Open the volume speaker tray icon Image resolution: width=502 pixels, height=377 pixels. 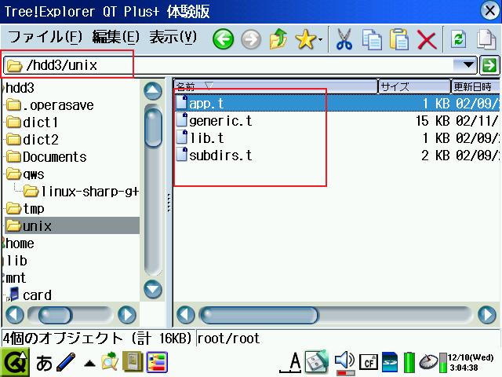[x=345, y=362]
